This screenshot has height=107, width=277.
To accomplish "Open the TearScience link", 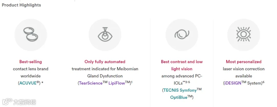I will [x=91, y=83].
